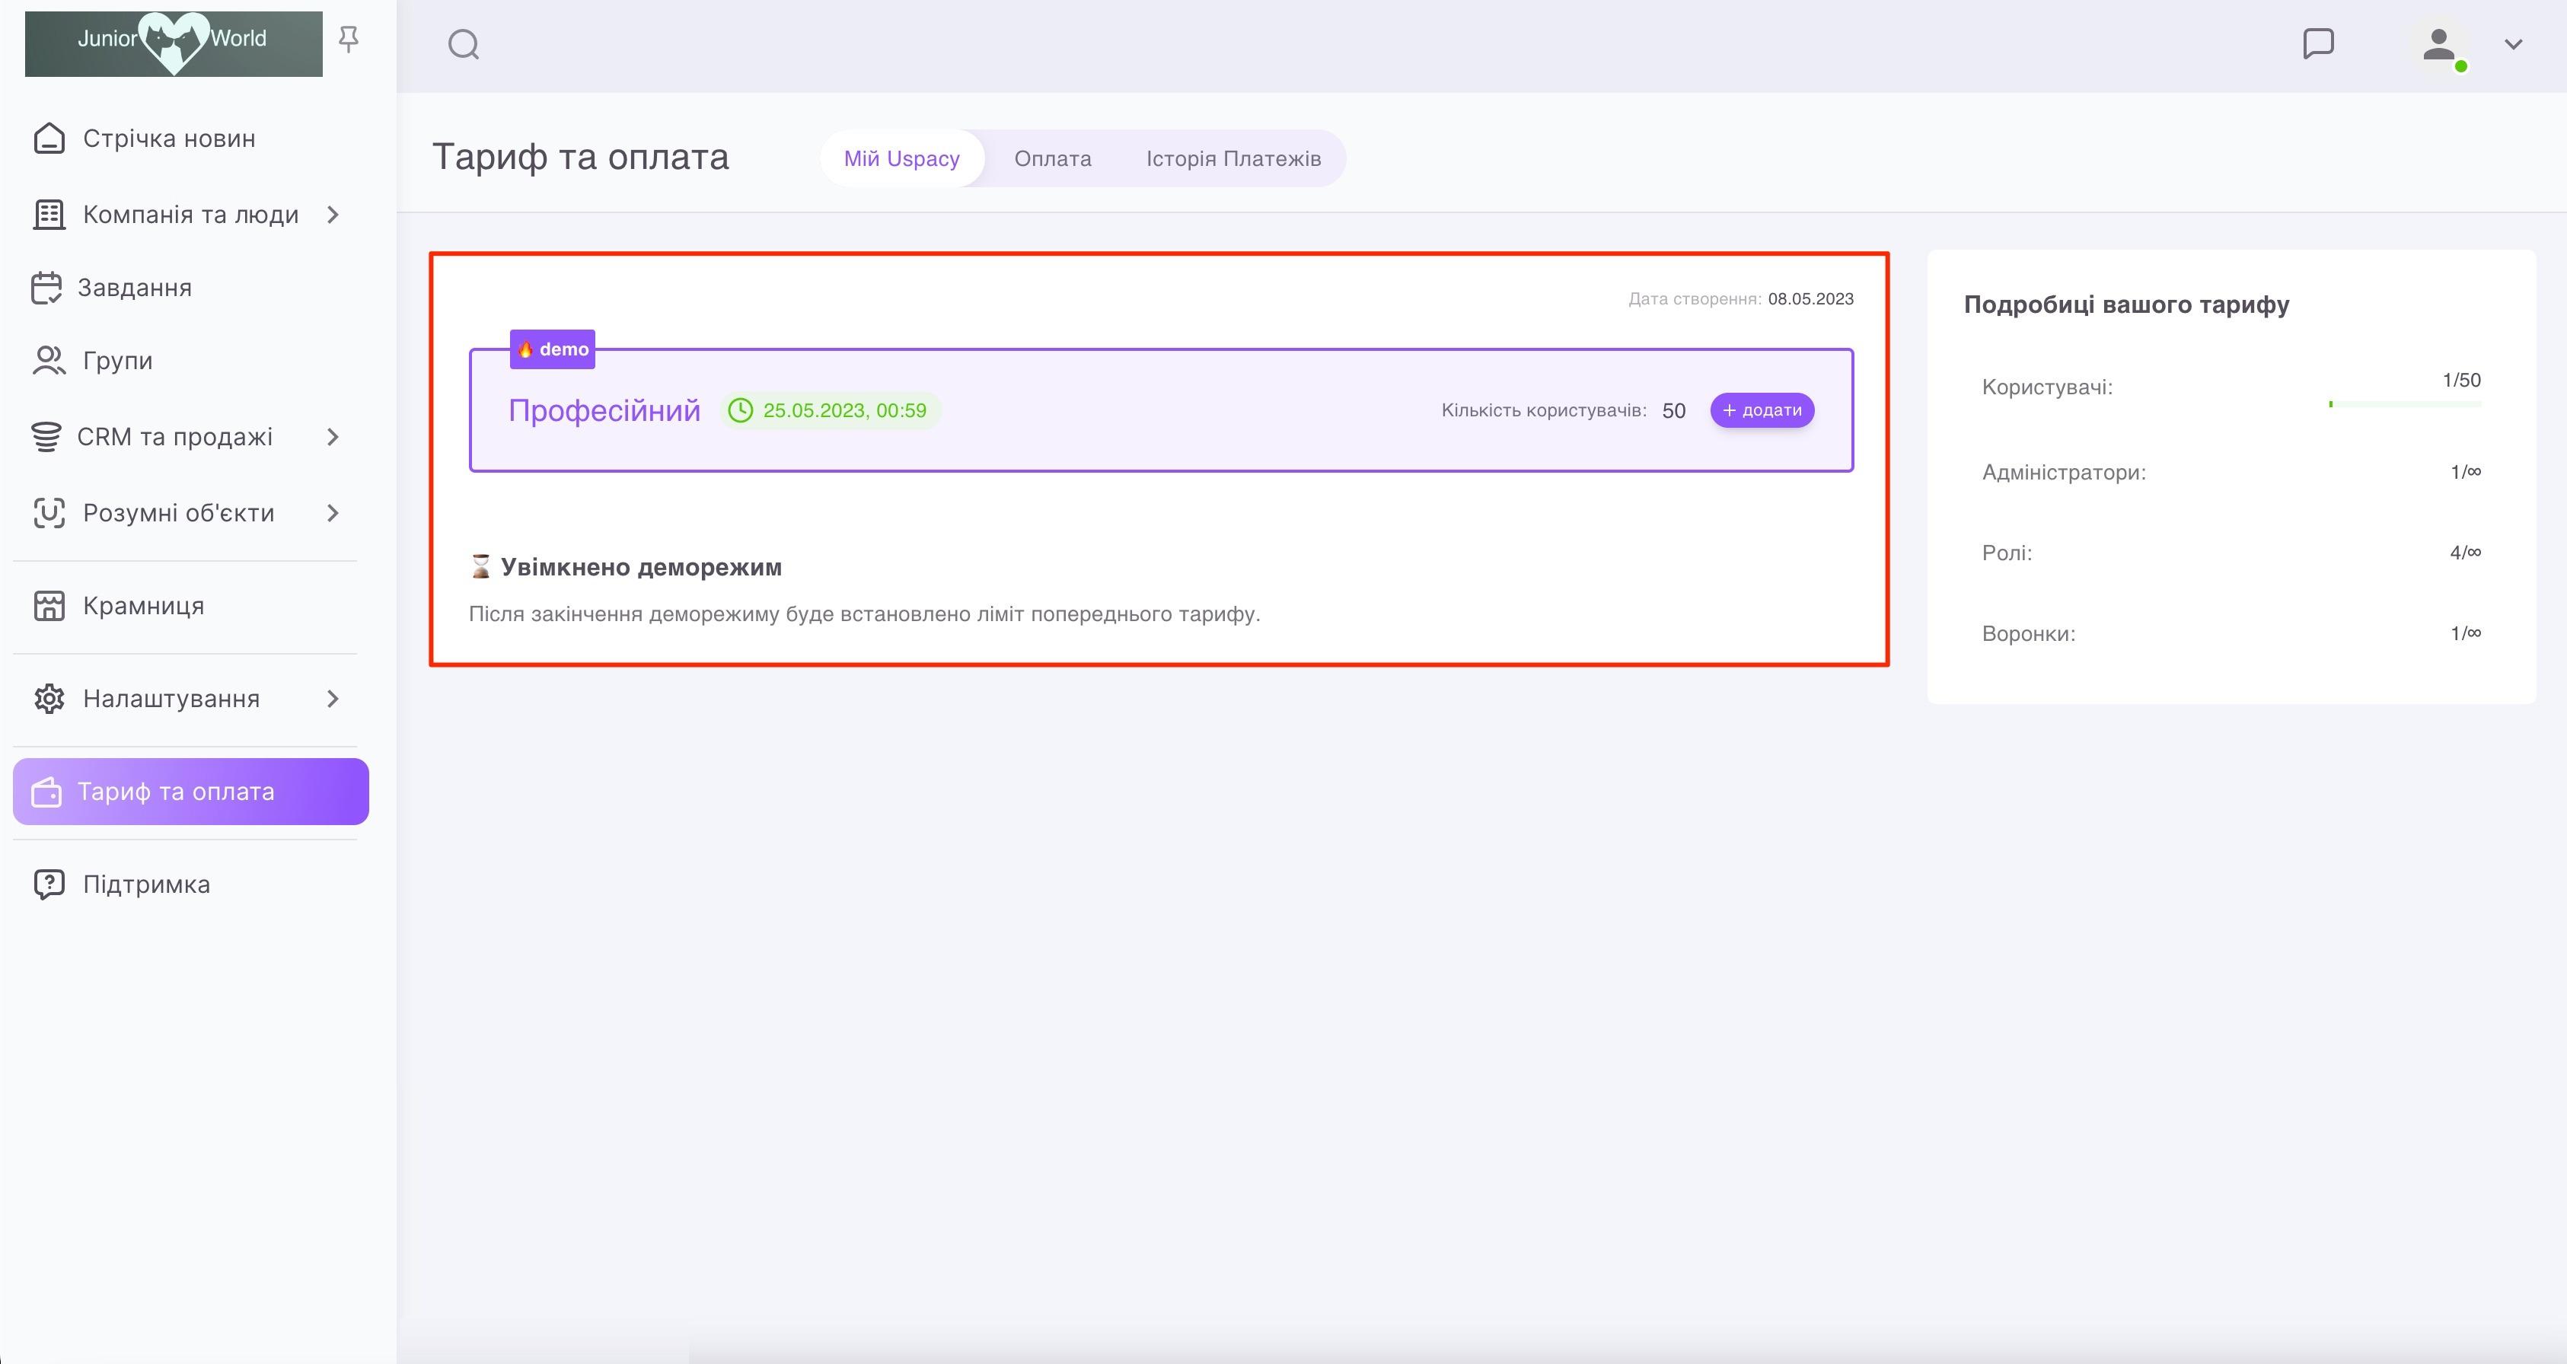The height and width of the screenshot is (1364, 2567).
Task: Pin the sidebar with pin icon
Action: pos(348,39)
